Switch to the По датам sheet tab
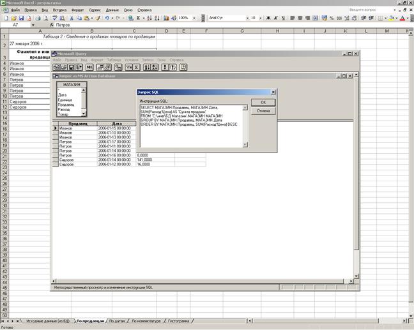Viewport: 414px width, 330px height. click(x=117, y=321)
